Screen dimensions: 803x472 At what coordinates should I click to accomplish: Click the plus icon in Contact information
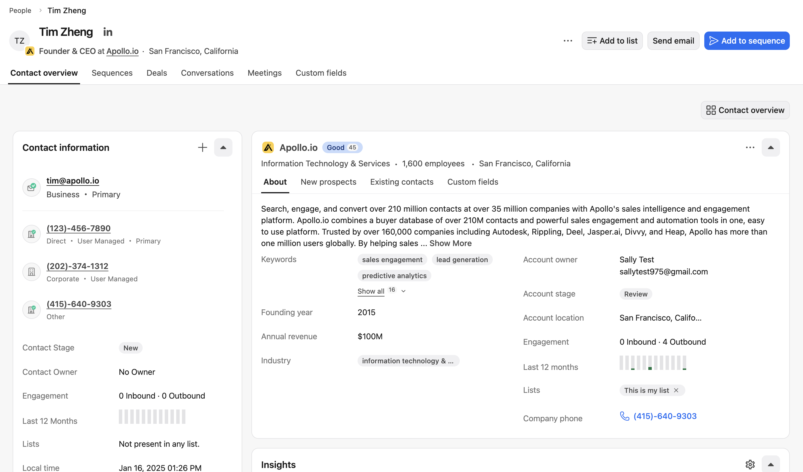202,147
